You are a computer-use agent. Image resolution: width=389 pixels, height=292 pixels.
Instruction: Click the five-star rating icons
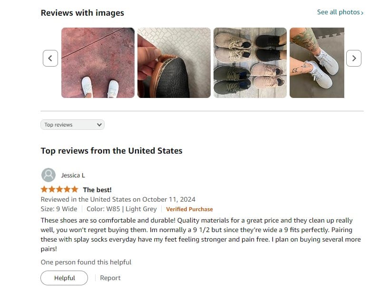[59, 190]
